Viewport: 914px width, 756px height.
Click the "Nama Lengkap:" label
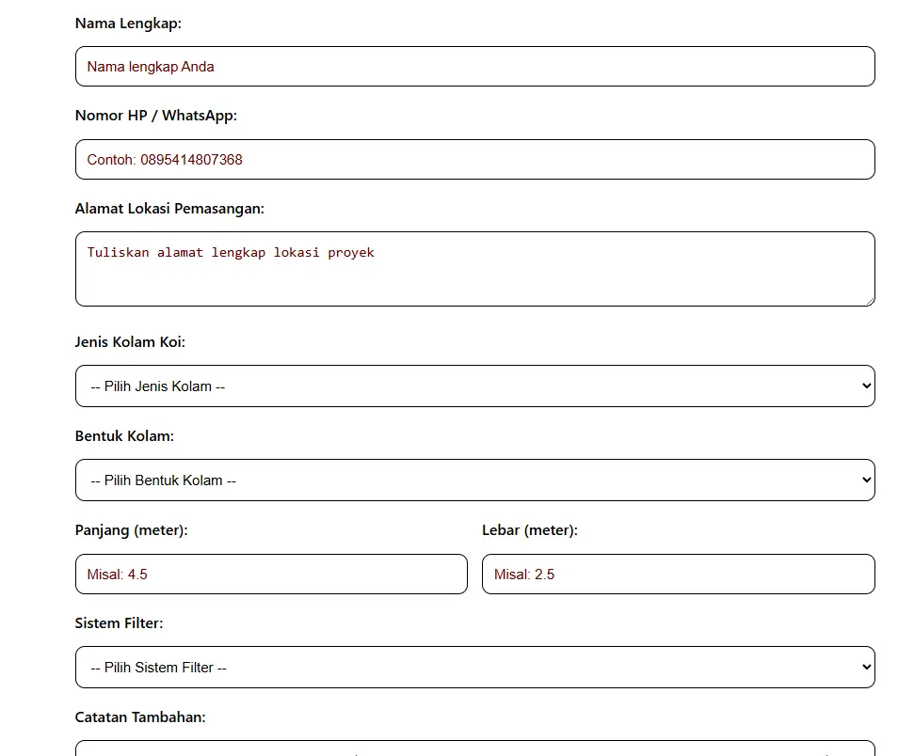(128, 23)
